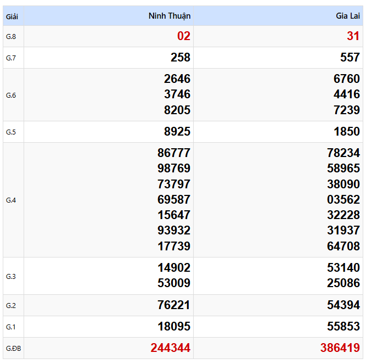Select Gia Lai special prize 386419
This screenshot has height=364, width=366.
point(340,348)
